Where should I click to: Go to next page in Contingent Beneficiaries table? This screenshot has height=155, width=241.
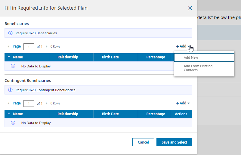pyautogui.click(x=47, y=104)
